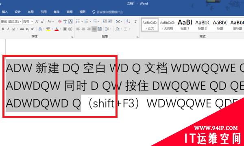Apply the 副标题 style
This screenshot has height=146, width=244.
(x=237, y=25)
